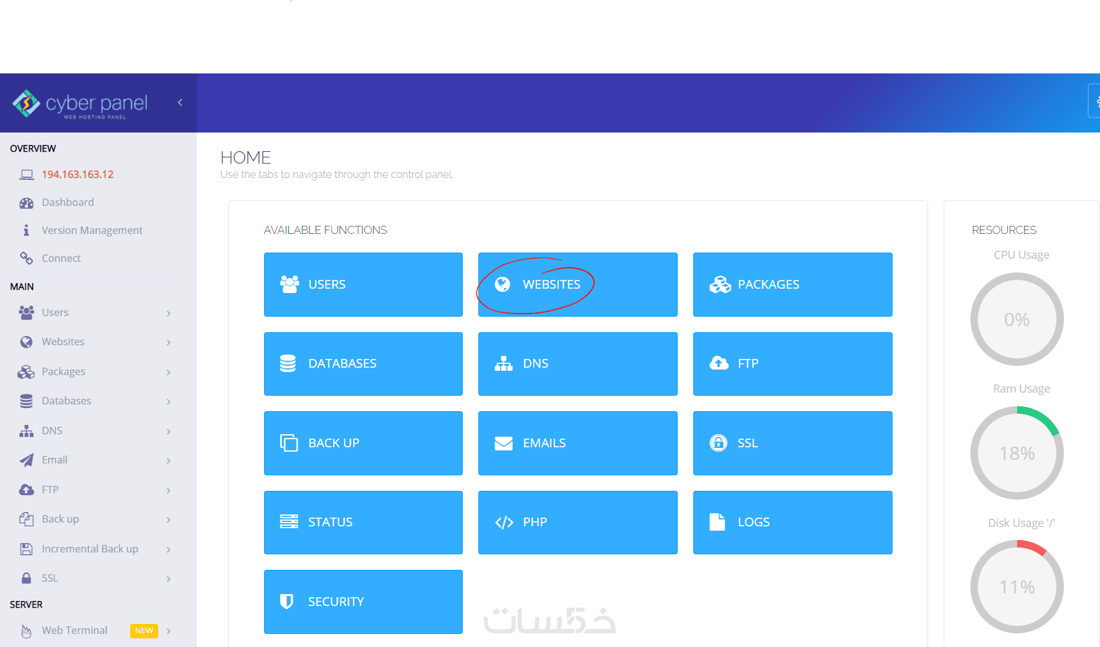Click the Incremental Back up save icon

(x=26, y=549)
